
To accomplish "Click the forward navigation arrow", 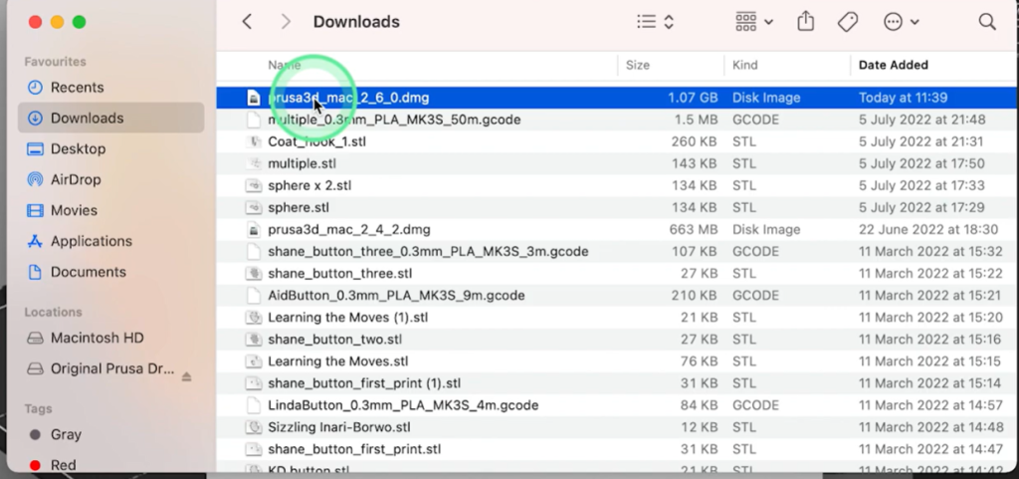I will coord(286,22).
